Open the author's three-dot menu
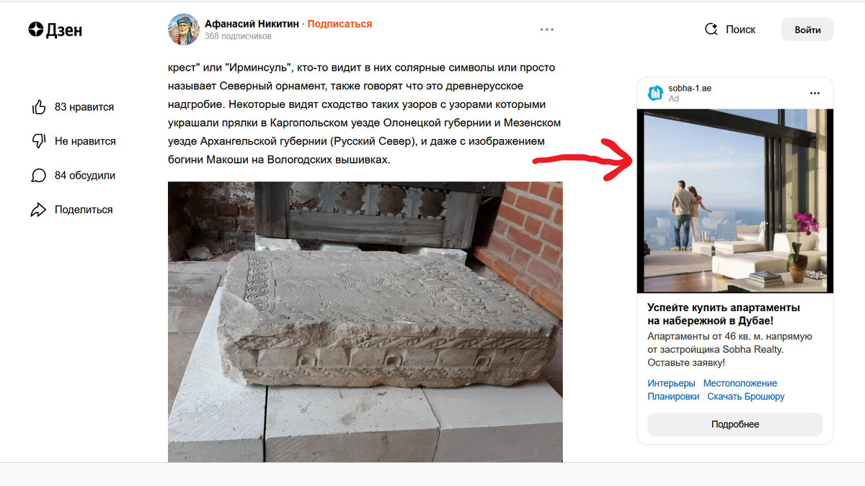 (547, 30)
